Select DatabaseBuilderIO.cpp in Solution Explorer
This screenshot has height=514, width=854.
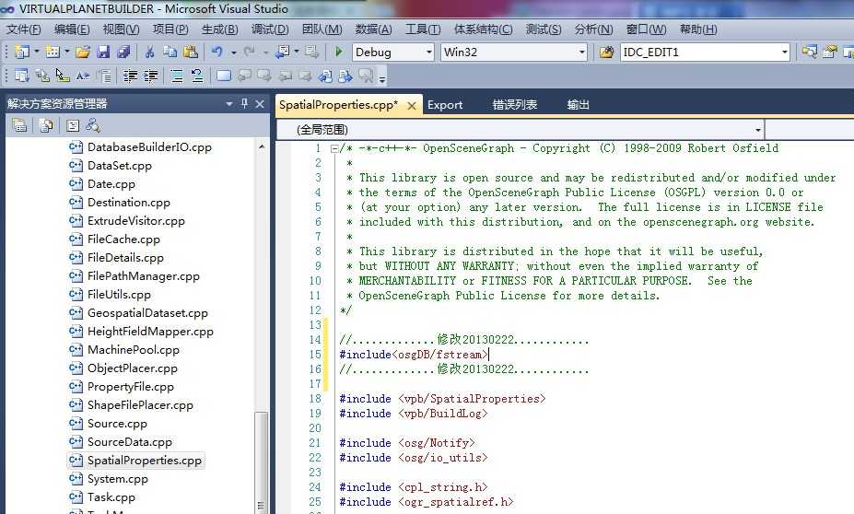click(x=149, y=147)
